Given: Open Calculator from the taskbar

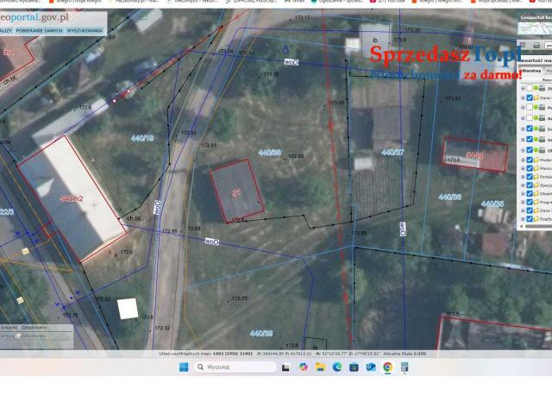Looking at the screenshot, I should coord(405,367).
